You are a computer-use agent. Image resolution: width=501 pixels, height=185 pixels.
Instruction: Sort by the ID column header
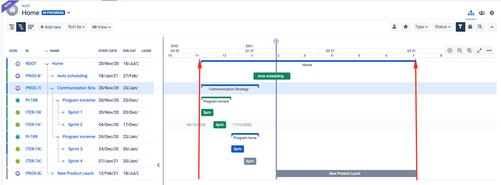click(27, 51)
